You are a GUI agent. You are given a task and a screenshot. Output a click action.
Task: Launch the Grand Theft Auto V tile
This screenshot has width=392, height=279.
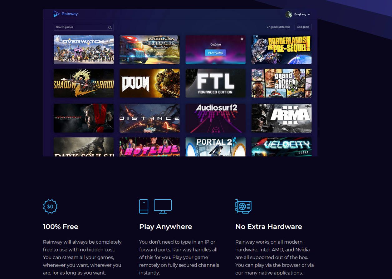pos(282,83)
